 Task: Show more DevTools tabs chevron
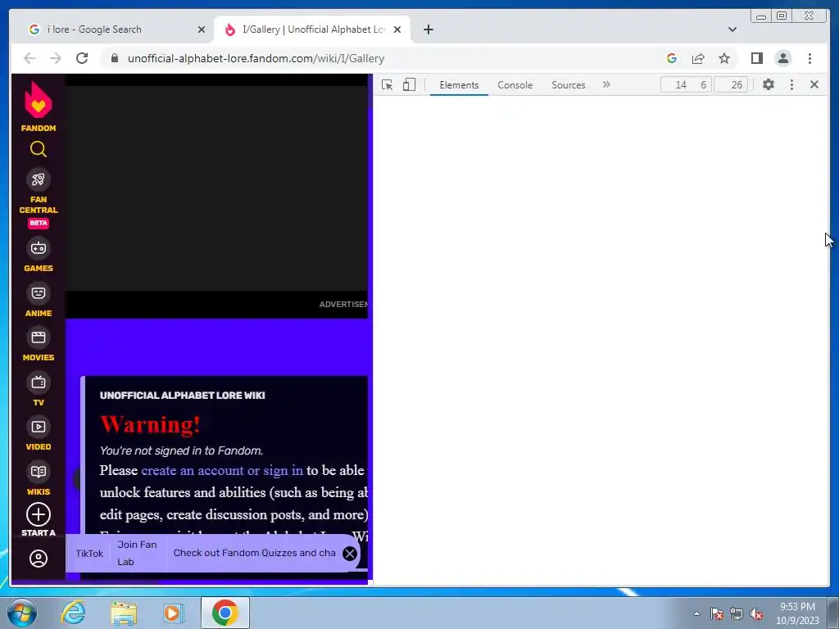pos(606,84)
